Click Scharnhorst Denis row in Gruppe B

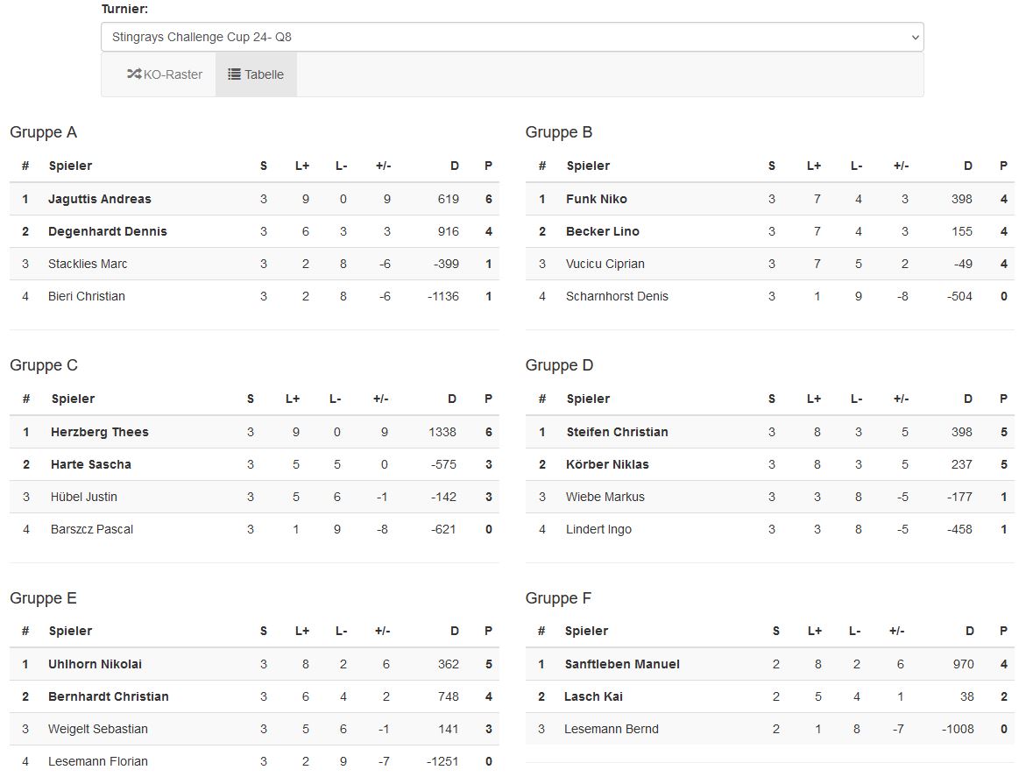pos(769,296)
